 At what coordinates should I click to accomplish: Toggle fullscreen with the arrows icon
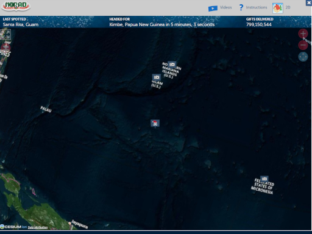pyautogui.click(x=5, y=34)
